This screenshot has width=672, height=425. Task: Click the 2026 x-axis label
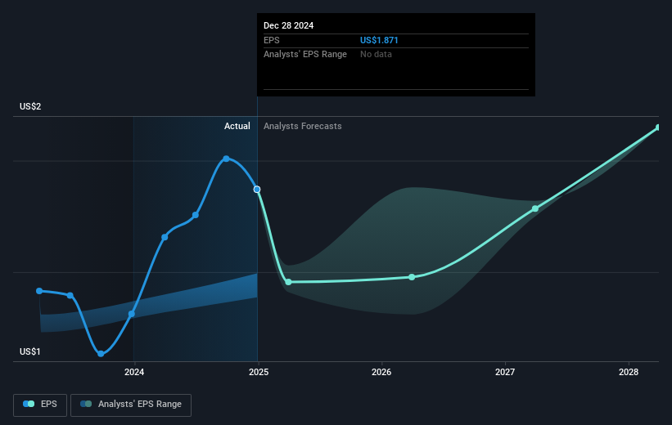[381, 372]
